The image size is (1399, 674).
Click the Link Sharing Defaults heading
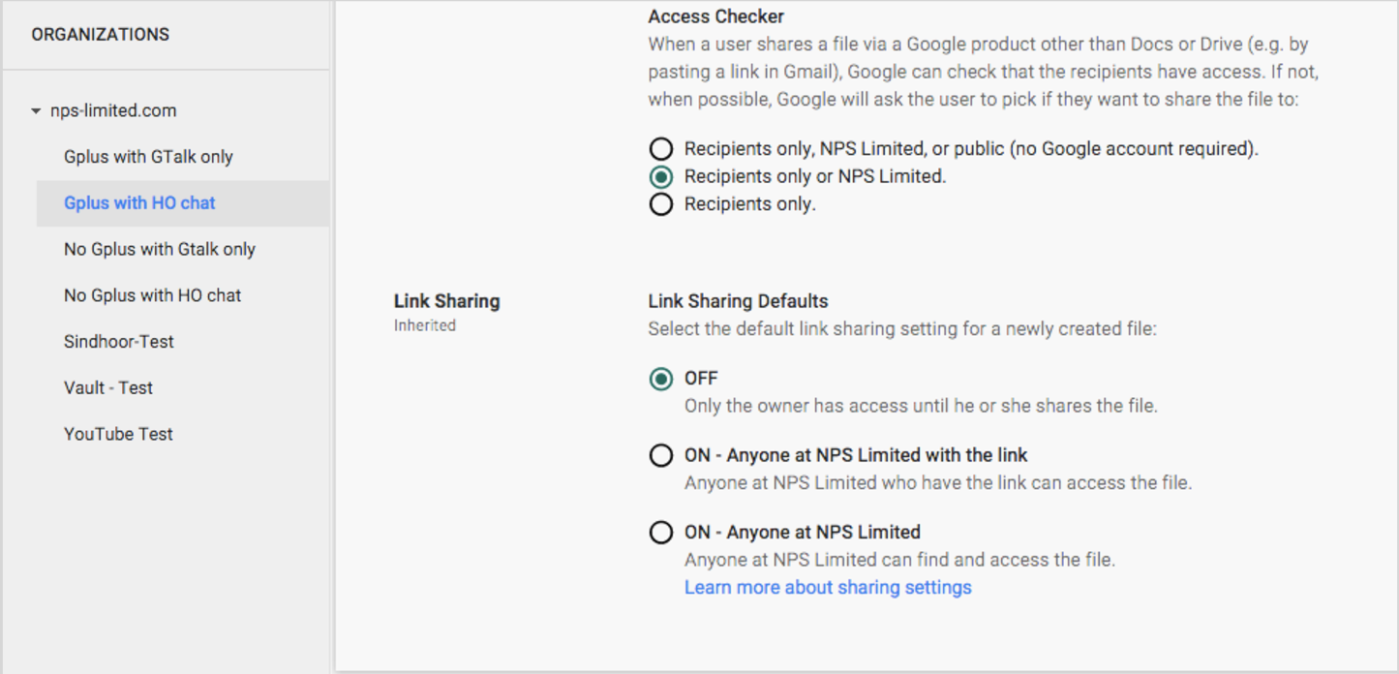(x=738, y=301)
